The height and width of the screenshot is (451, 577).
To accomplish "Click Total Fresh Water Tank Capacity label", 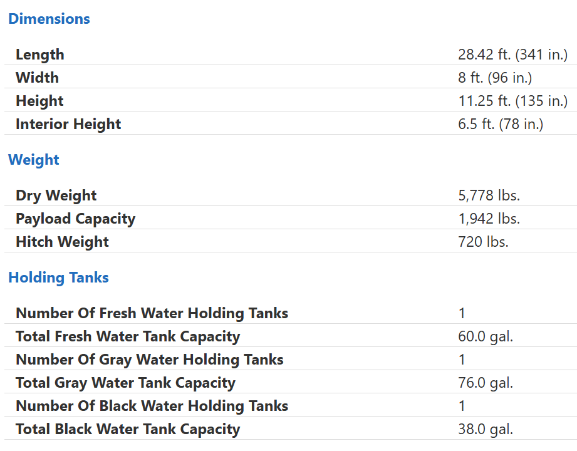I will (x=128, y=336).
